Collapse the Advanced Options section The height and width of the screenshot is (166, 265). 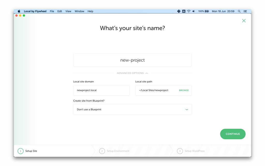click(x=132, y=73)
